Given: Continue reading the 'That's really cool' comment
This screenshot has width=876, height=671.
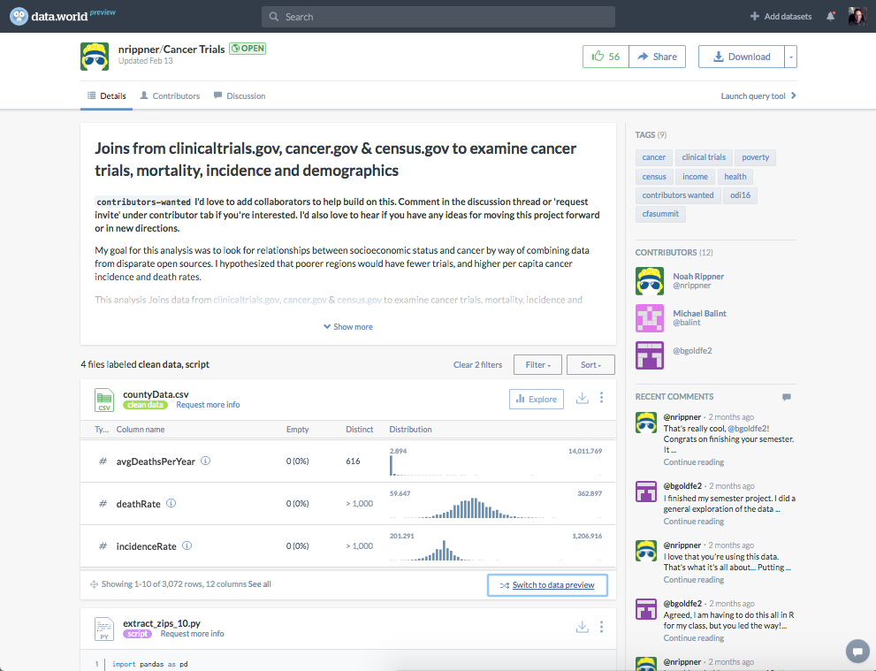Looking at the screenshot, I should click(x=693, y=462).
